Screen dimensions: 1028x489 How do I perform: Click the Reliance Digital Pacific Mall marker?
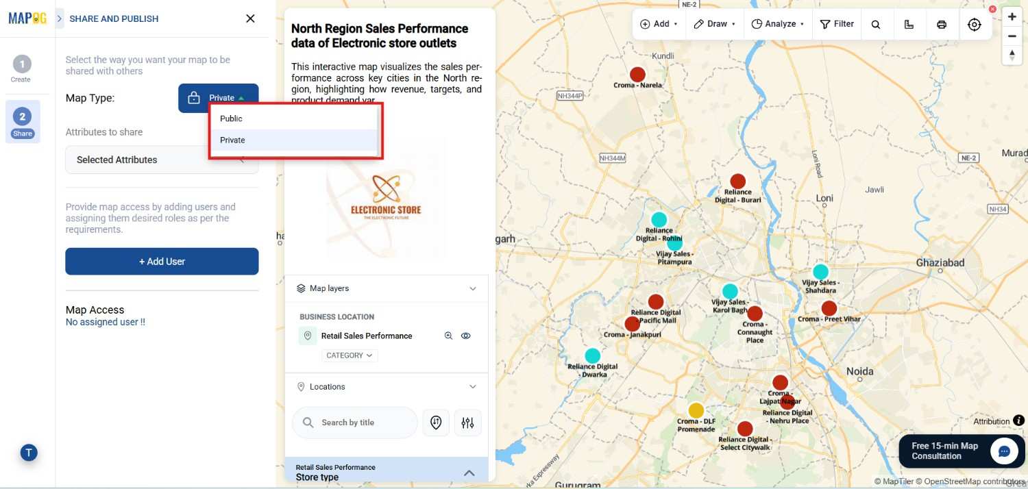coord(656,301)
